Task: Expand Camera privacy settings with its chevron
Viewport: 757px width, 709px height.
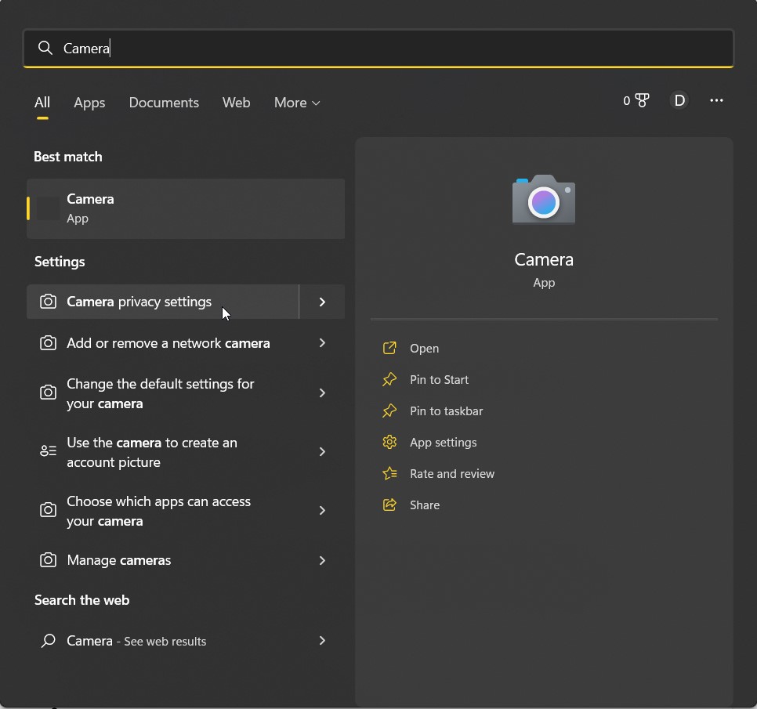Action: click(322, 302)
